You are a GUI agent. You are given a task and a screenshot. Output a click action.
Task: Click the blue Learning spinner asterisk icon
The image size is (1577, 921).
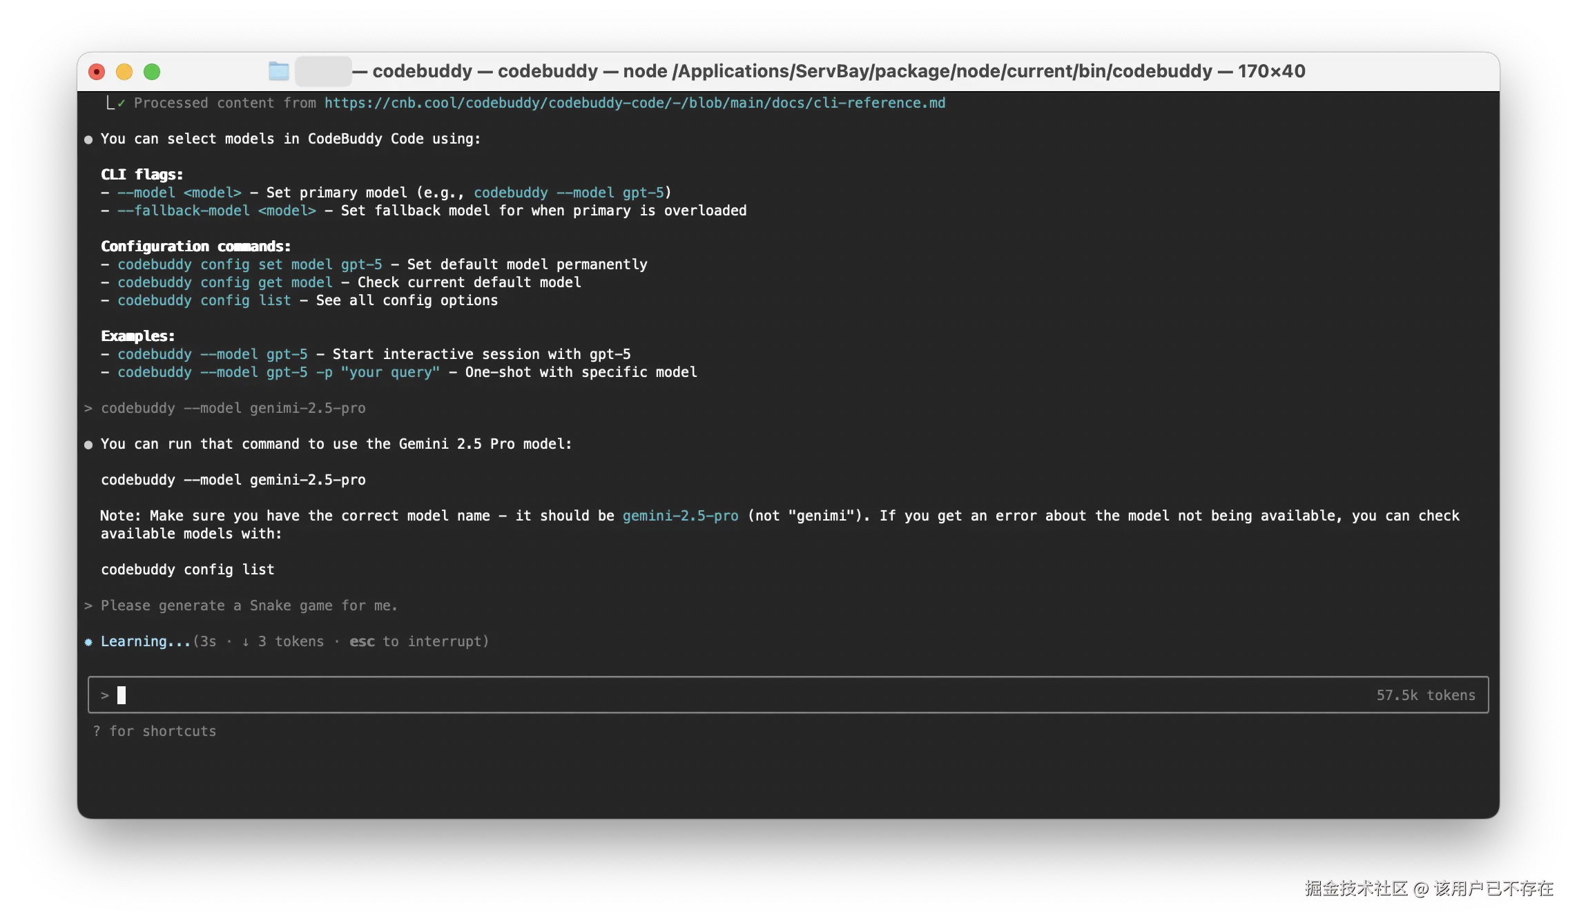(x=88, y=642)
